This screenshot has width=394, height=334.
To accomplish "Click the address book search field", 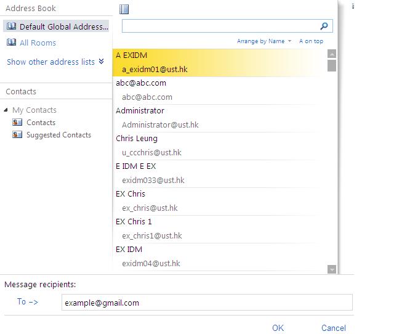I will 220,26.
